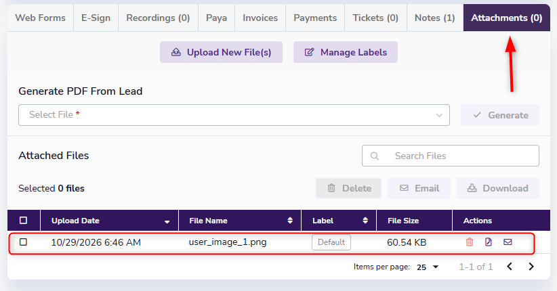The width and height of the screenshot is (557, 291).
Task: Click the Default label badge
Action: pyautogui.click(x=331, y=242)
